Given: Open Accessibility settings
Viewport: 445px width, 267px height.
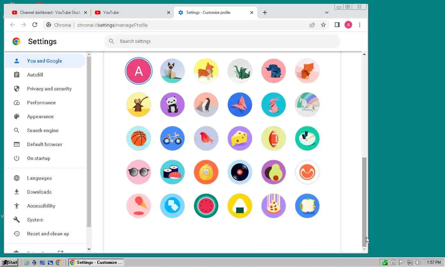Looking at the screenshot, I should (x=45, y=206).
